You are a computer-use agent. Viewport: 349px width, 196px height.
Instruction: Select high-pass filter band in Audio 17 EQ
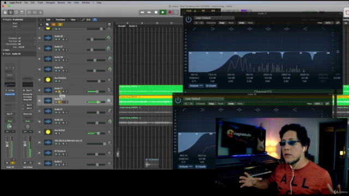(x=195, y=29)
